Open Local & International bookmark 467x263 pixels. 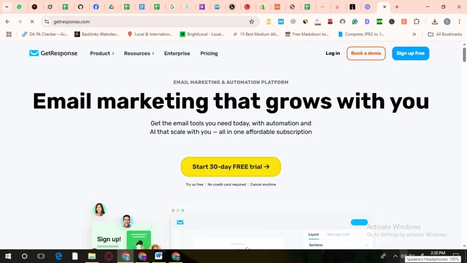pos(150,34)
